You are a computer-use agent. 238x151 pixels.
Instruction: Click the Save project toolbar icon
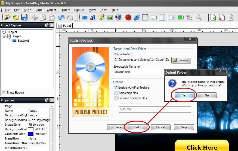[24, 17]
